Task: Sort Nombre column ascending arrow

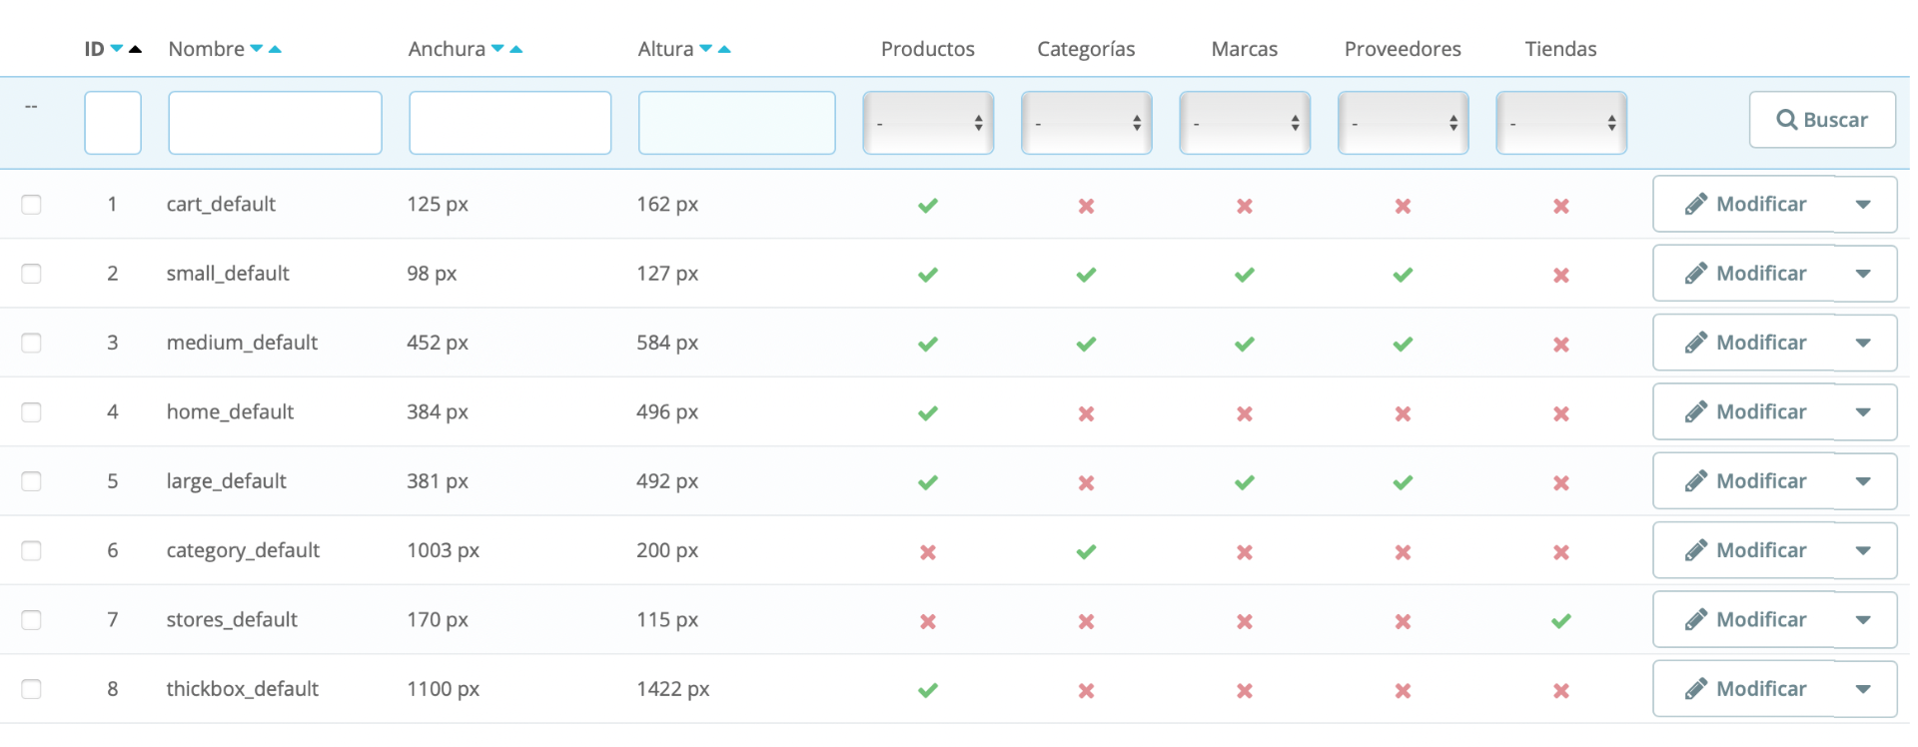Action: point(276,49)
